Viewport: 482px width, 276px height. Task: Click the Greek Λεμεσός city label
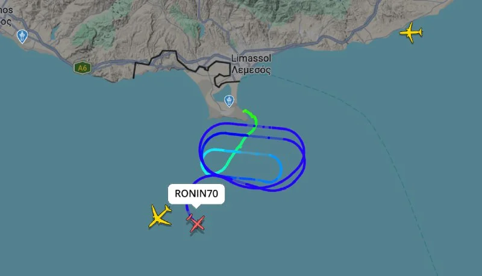(x=251, y=70)
